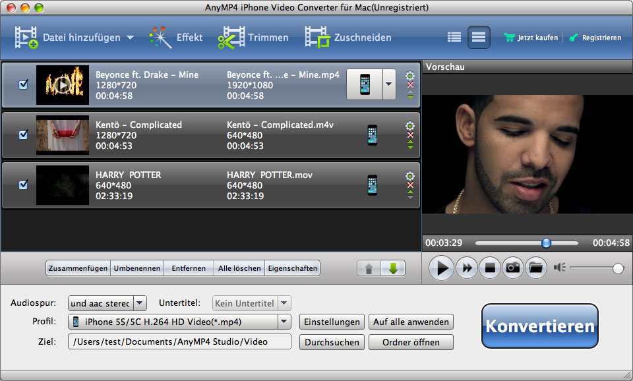Select the Kentö Complicated video thumbnail
Image resolution: width=633 pixels, height=381 pixels.
[63, 135]
